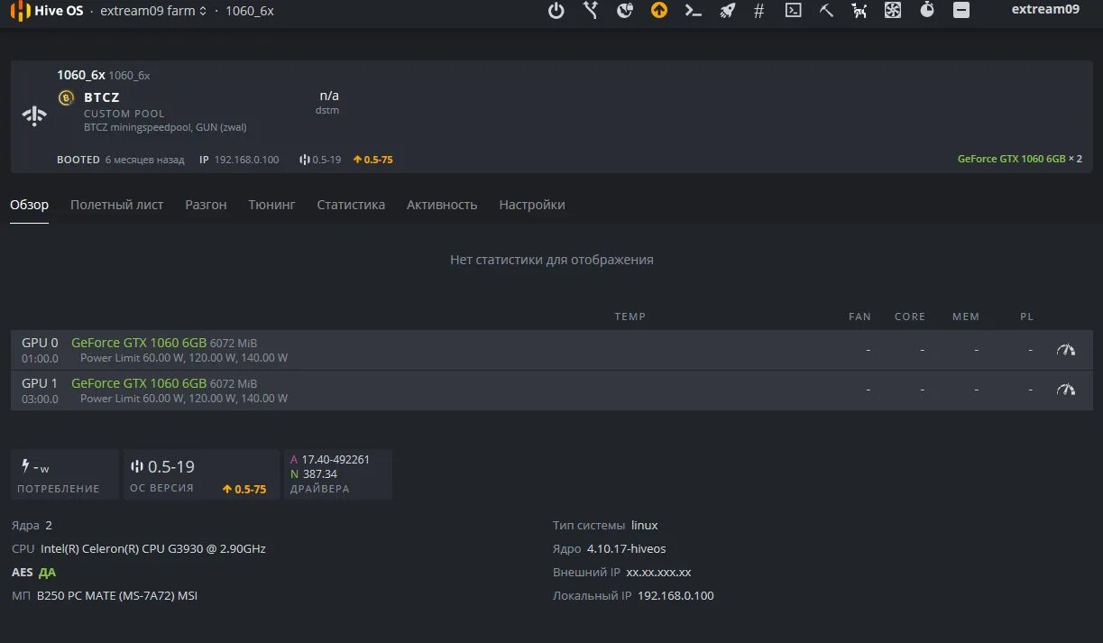Click the power/reboot icon in top toolbar
The height and width of the screenshot is (643, 1103).
point(556,11)
